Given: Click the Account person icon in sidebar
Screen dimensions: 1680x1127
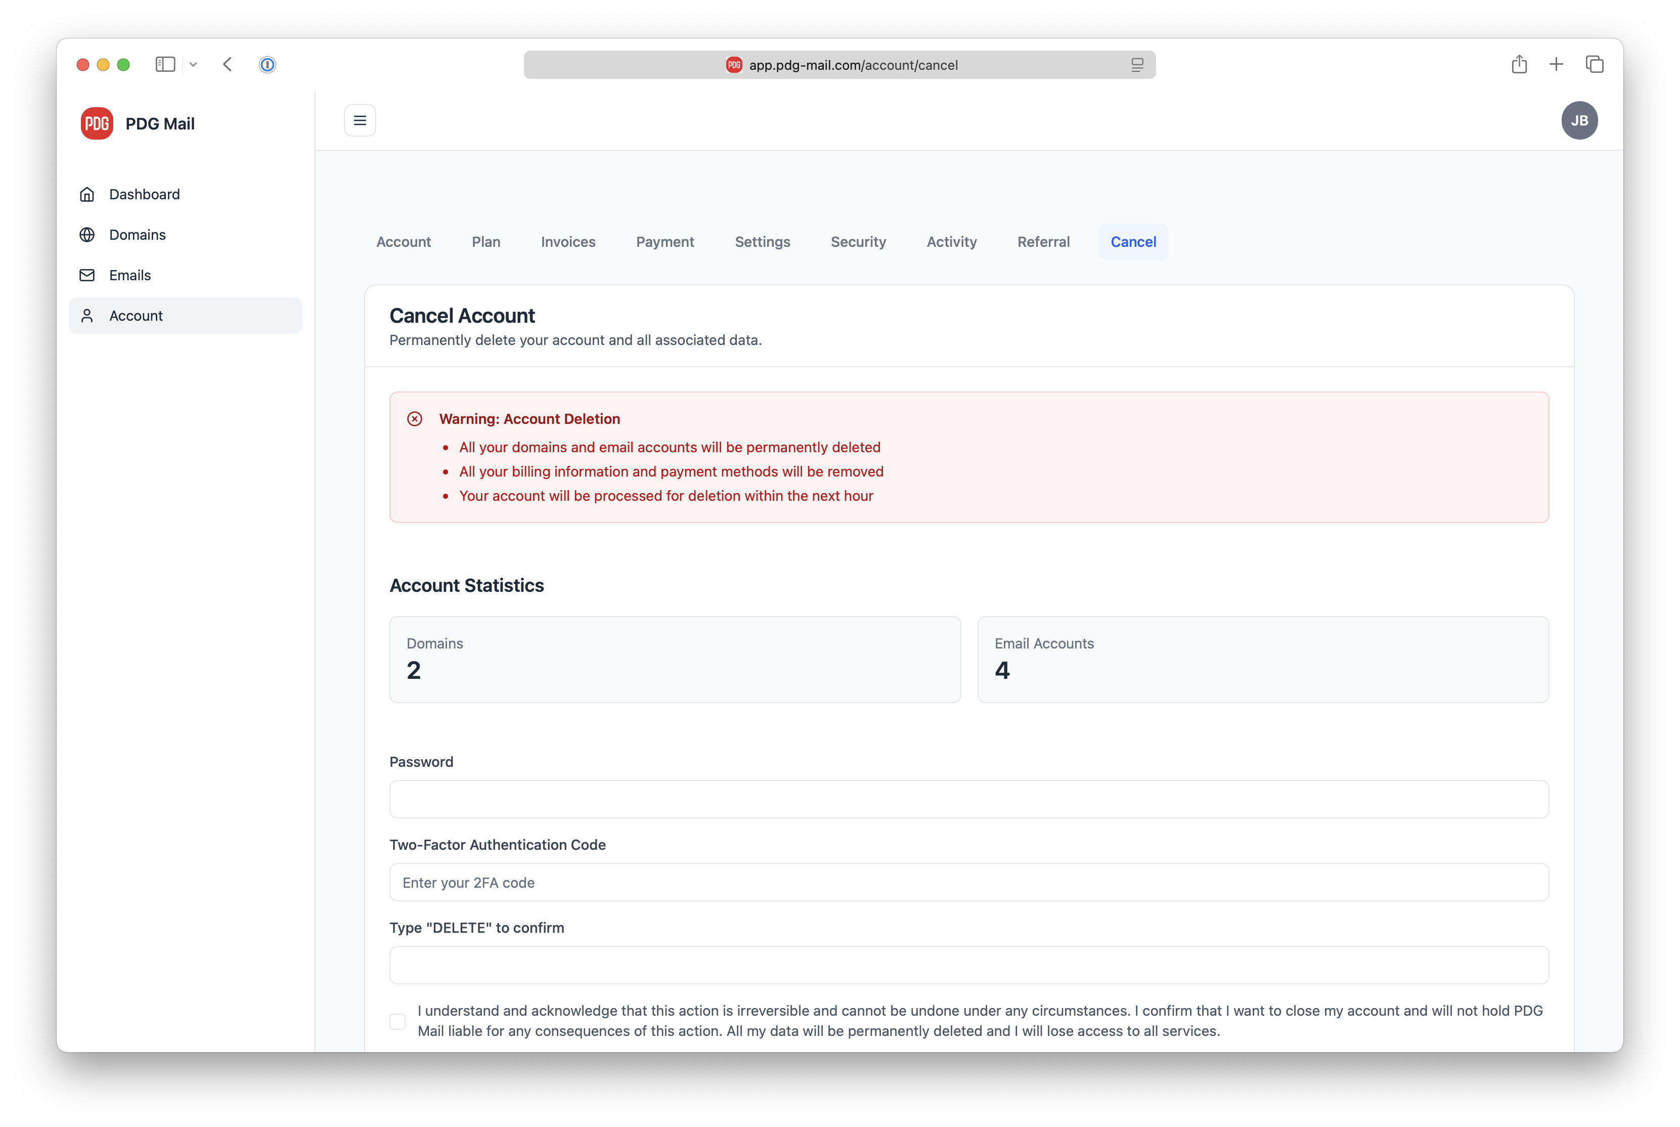Looking at the screenshot, I should 87,316.
